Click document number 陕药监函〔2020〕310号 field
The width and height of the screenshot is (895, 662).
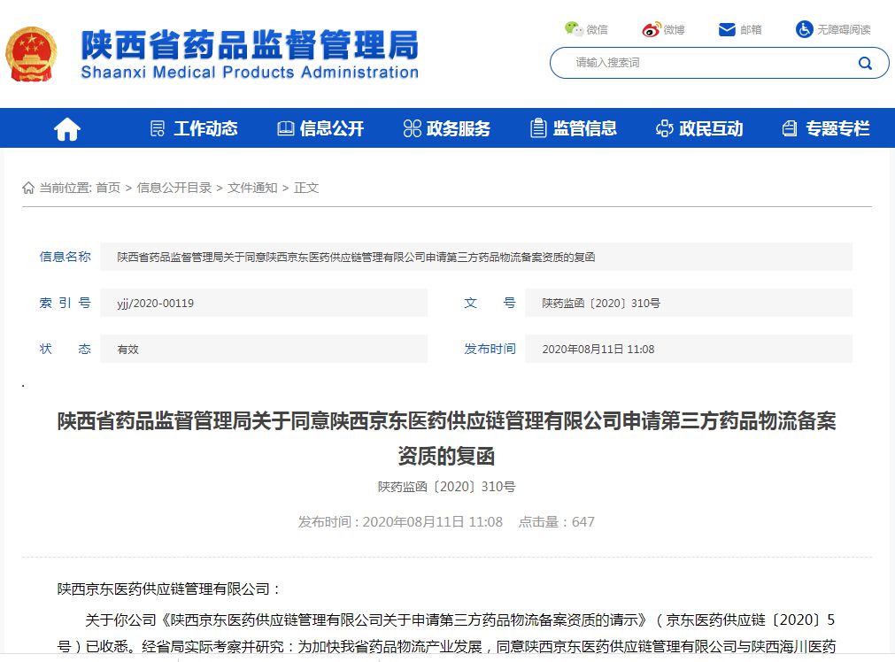[x=689, y=303]
